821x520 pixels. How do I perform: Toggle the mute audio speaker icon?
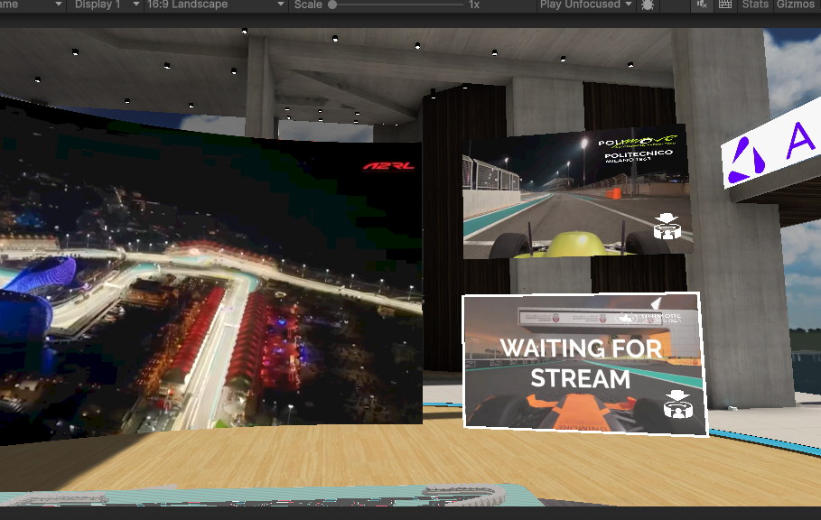pyautogui.click(x=702, y=5)
